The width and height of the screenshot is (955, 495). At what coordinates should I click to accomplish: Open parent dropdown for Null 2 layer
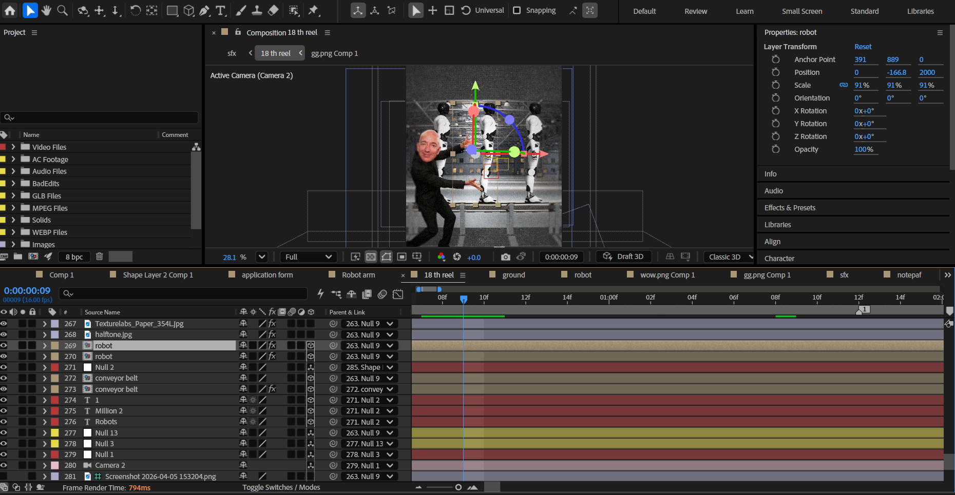[x=390, y=367]
